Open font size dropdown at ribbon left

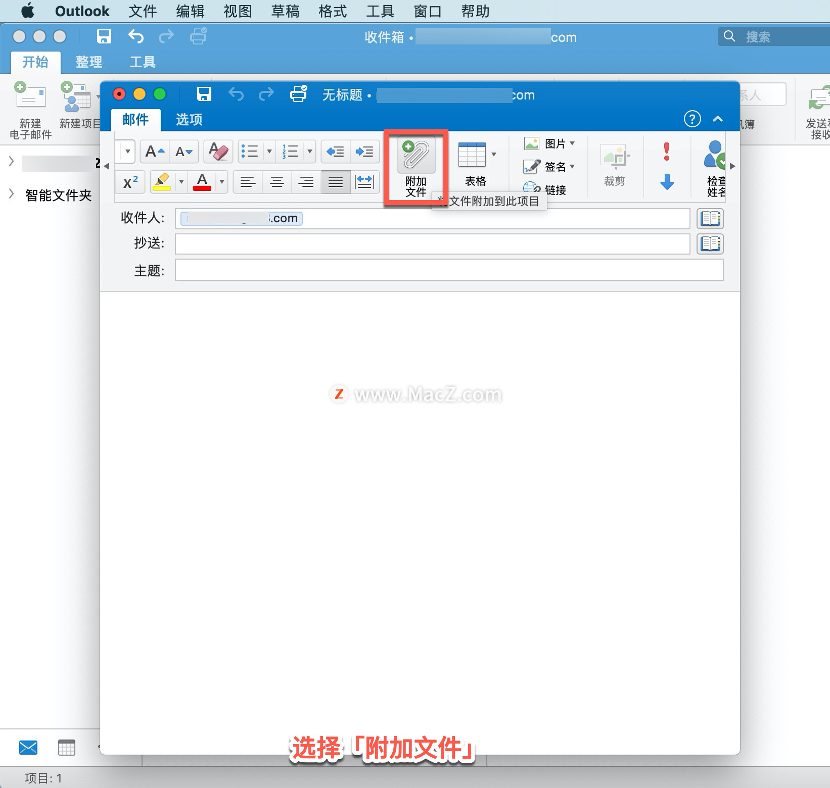(128, 152)
